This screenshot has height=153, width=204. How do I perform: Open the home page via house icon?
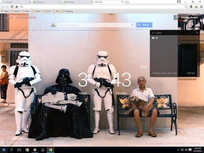click(17, 7)
